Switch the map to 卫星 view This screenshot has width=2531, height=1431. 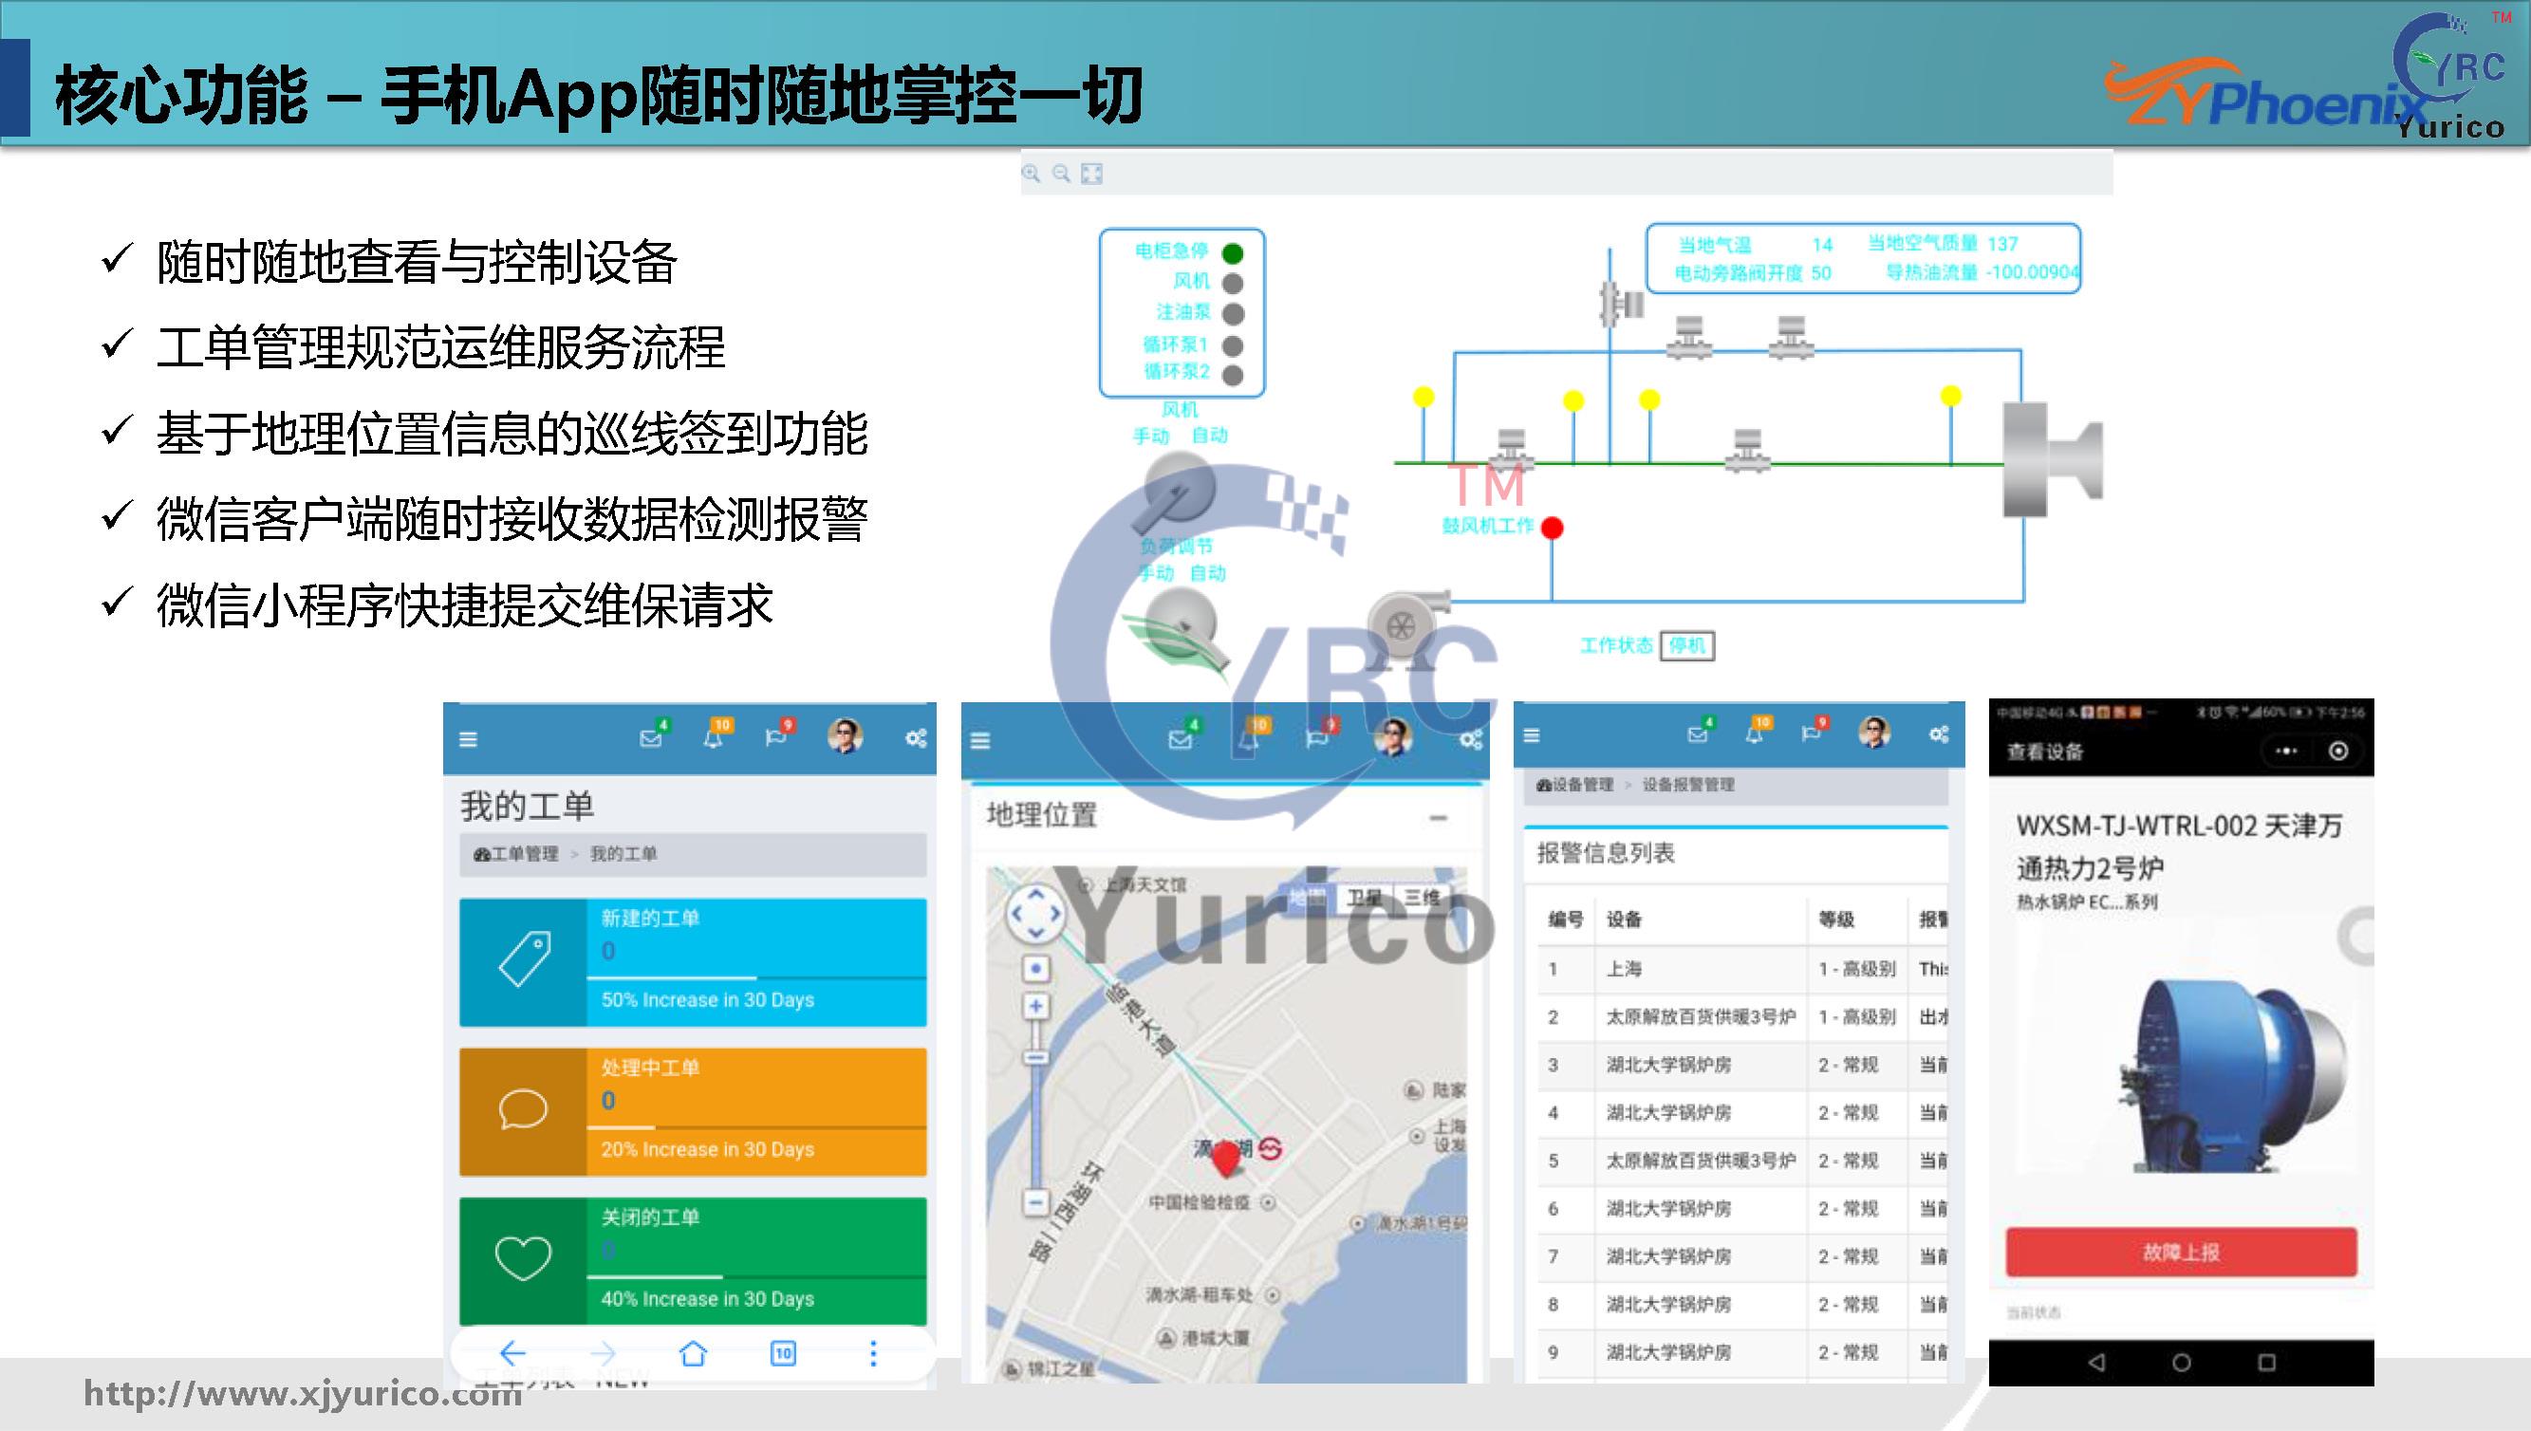pyautogui.click(x=1363, y=898)
